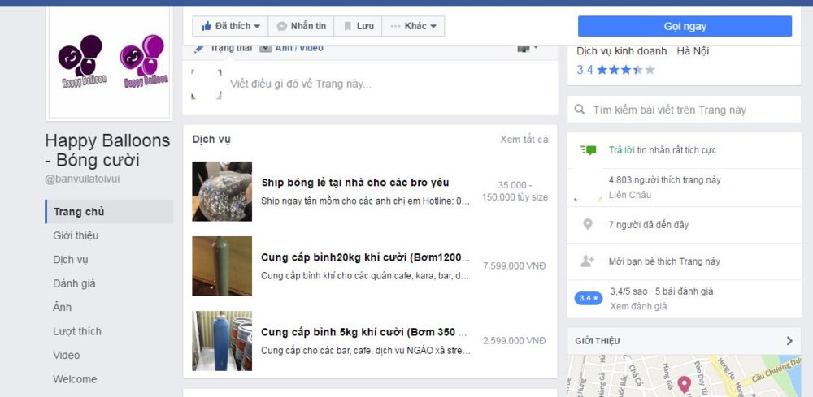Click the '7.599.000 VNĐ' price
Screen dimensions: 813x397
(515, 266)
